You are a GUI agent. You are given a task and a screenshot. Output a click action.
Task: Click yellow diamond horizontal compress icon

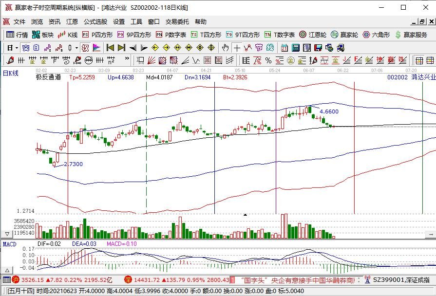189,48
